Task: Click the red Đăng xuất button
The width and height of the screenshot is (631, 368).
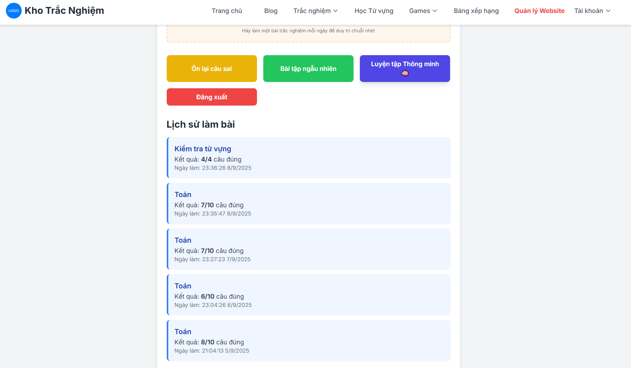Action: coord(212,97)
